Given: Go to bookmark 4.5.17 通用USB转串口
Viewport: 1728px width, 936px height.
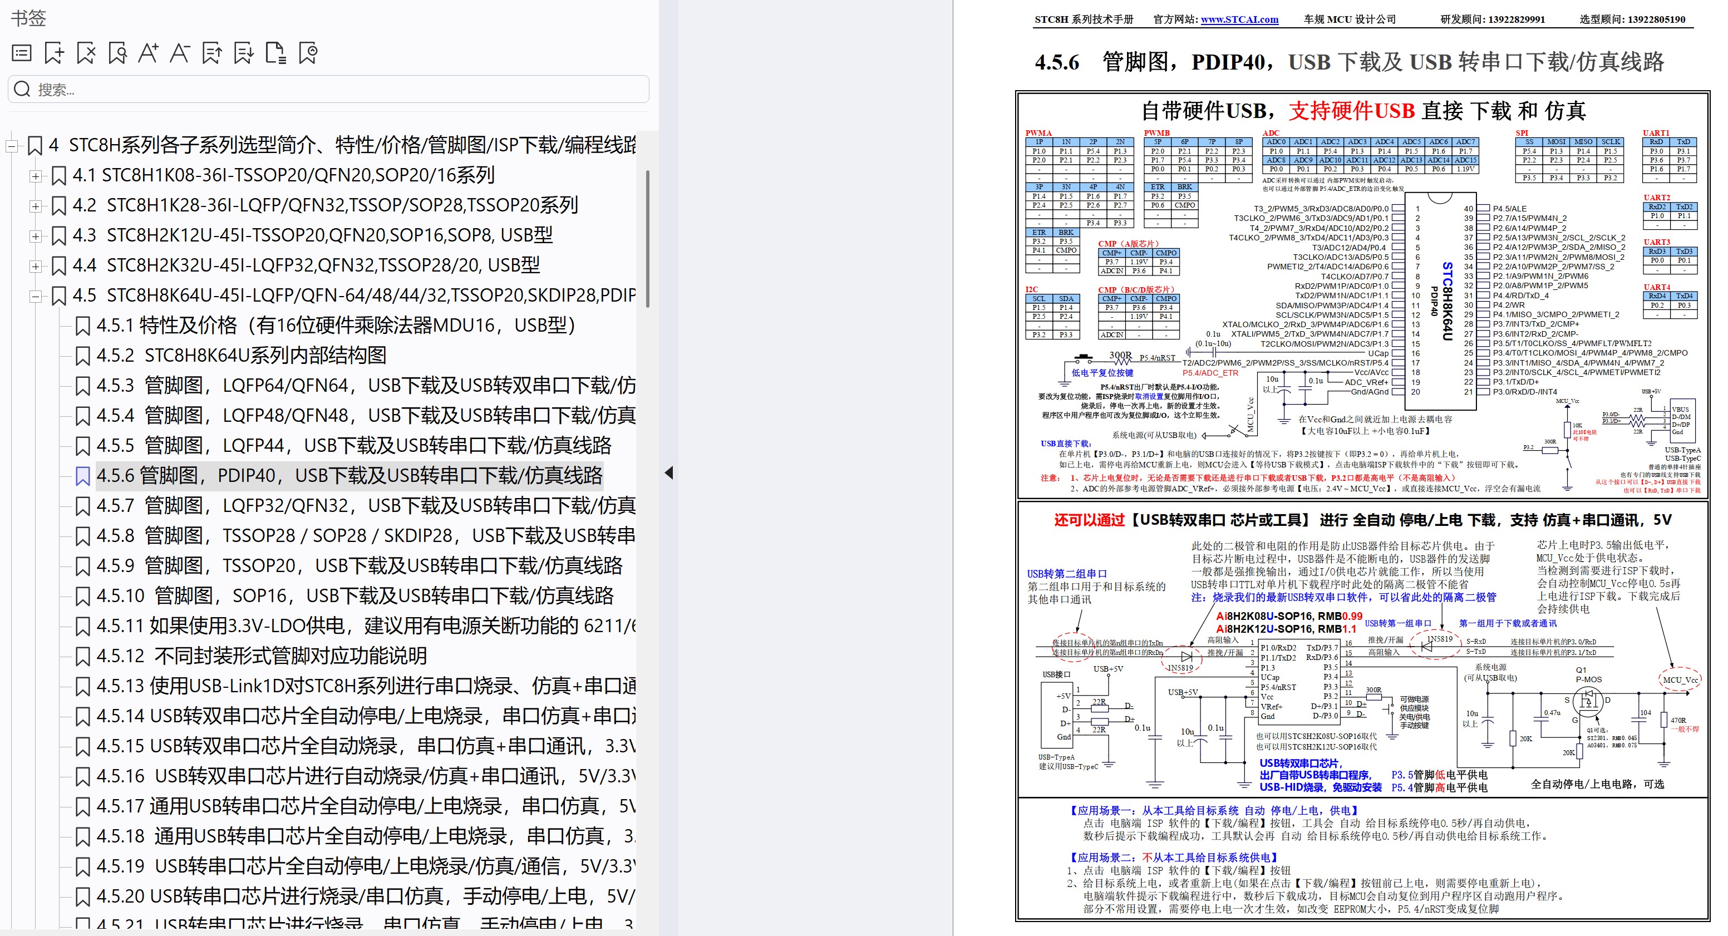Looking at the screenshot, I should click(x=366, y=806).
